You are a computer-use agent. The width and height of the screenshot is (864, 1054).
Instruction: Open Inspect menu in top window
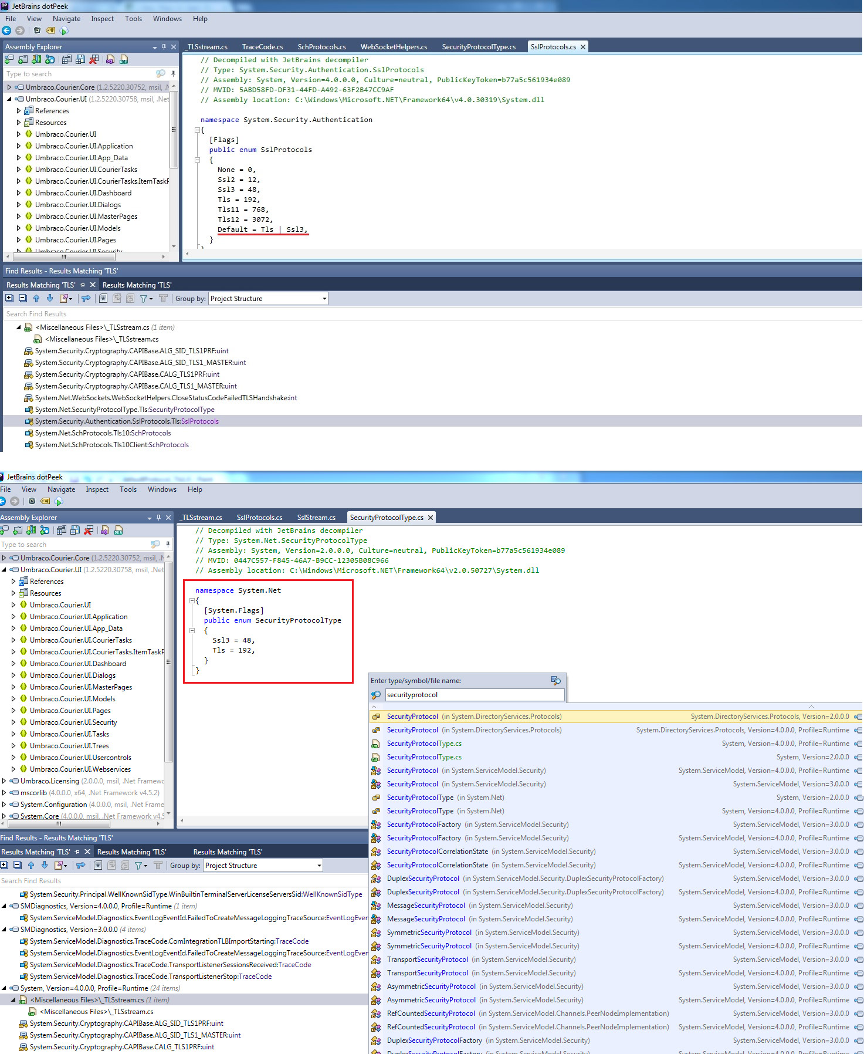point(102,19)
